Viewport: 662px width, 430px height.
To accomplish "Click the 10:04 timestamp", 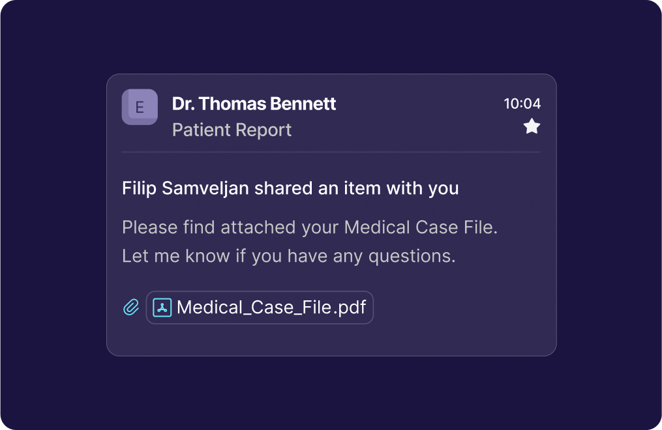I will click(x=522, y=104).
